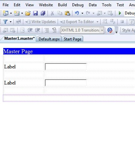Select the first Label control
The height and width of the screenshot is (143, 135).
coord(10,67)
